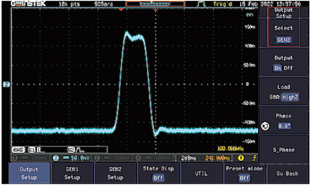Open the Phase 0.0° value setting
The height and width of the screenshot is (185, 311).
283,122
